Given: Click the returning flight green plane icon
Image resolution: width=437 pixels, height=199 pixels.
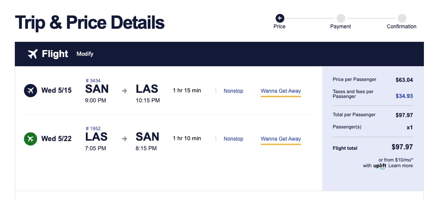Looking at the screenshot, I should (30, 139).
